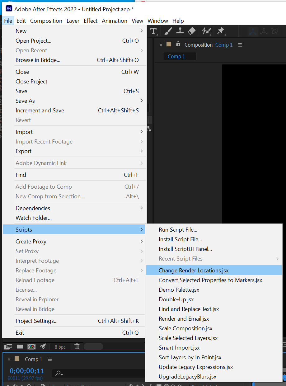The image size is (286, 386).
Task: Run Smart Import.jsx script
Action: 214,348
